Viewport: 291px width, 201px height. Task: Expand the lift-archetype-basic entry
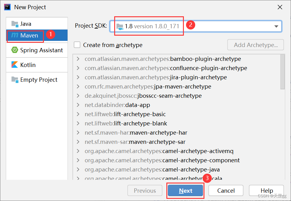coord(79,114)
